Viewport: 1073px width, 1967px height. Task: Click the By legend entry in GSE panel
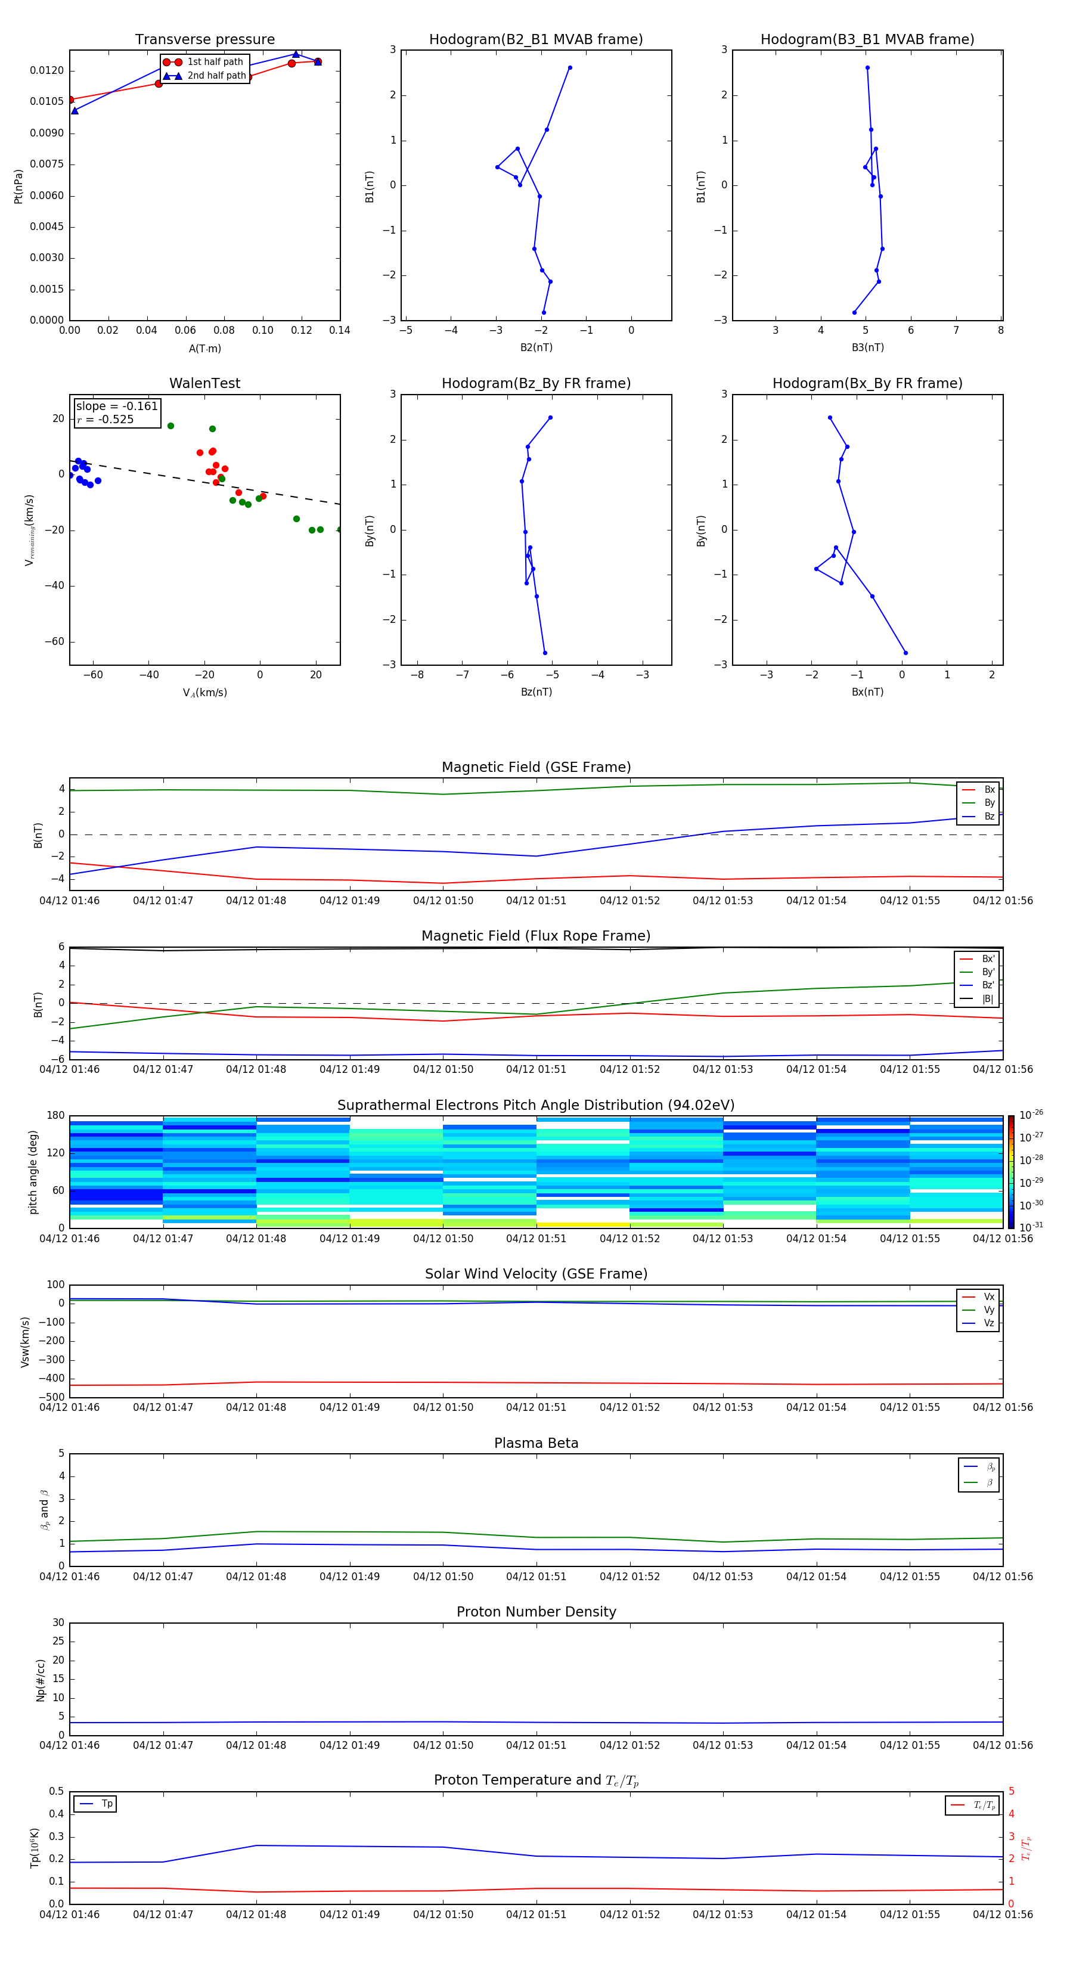click(x=978, y=802)
